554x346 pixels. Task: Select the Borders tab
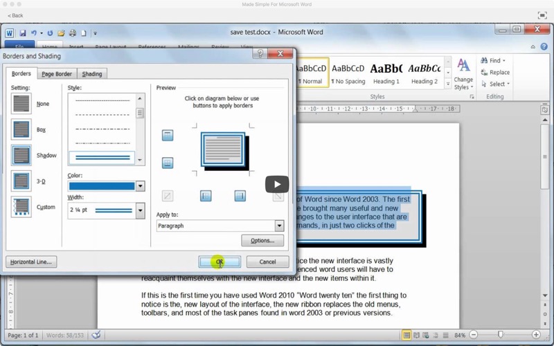point(21,73)
